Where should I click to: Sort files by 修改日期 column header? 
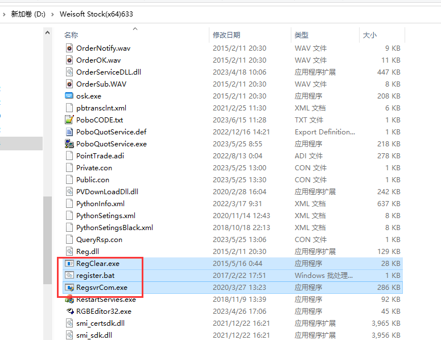tap(226, 35)
